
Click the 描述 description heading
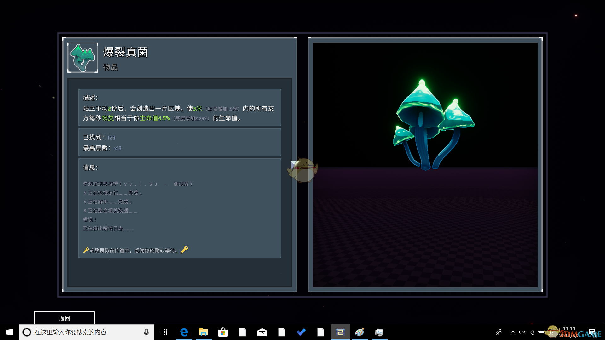(90, 98)
